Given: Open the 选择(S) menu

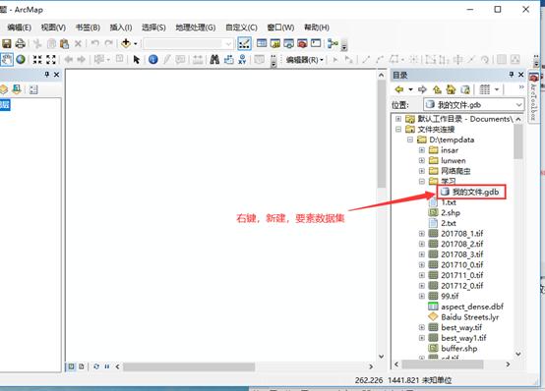Looking at the screenshot, I should tap(153, 28).
